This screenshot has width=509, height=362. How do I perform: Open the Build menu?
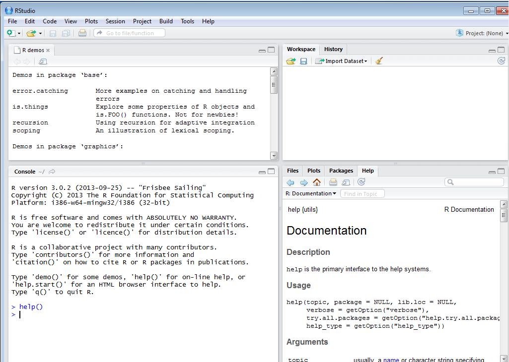pyautogui.click(x=166, y=21)
